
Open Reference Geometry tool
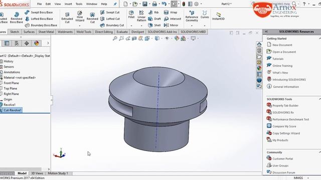coord(192,16)
